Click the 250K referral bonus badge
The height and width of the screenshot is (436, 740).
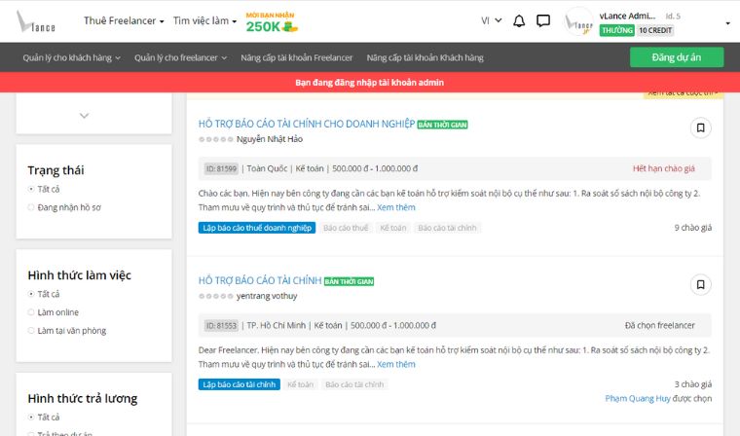point(272,22)
